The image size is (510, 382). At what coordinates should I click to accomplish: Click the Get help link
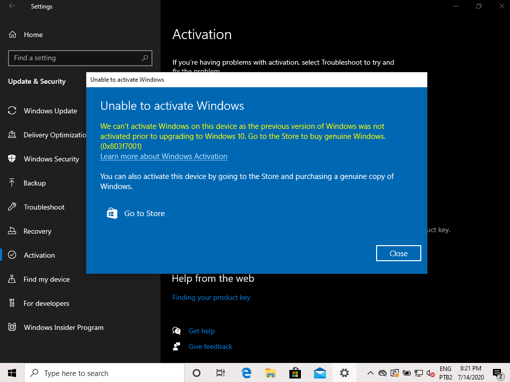201,331
